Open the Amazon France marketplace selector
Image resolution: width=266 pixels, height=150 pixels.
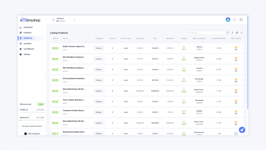(63, 20)
